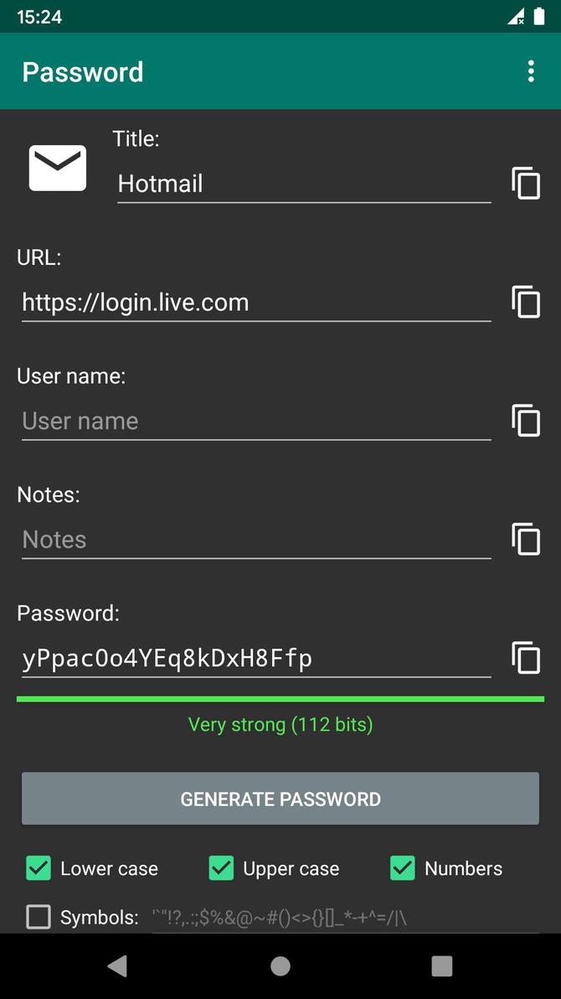The image size is (561, 999).
Task: Select the User name input field
Action: pos(251,421)
